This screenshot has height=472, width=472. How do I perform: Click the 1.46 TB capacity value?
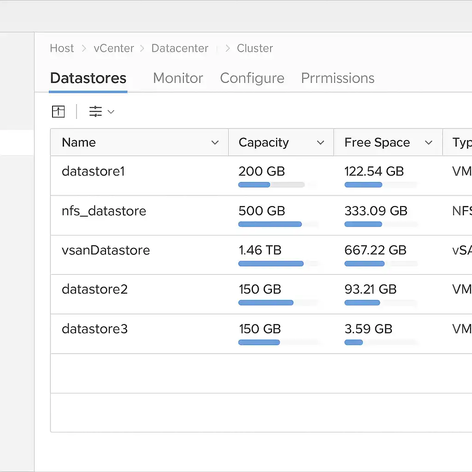coord(260,250)
